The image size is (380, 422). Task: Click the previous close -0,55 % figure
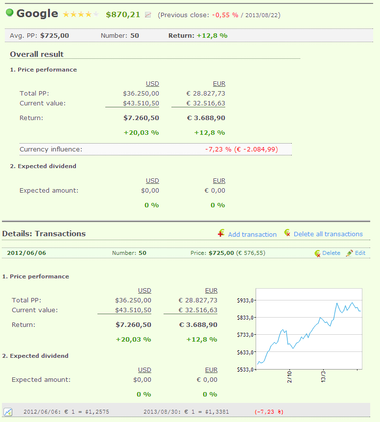pyautogui.click(x=225, y=15)
